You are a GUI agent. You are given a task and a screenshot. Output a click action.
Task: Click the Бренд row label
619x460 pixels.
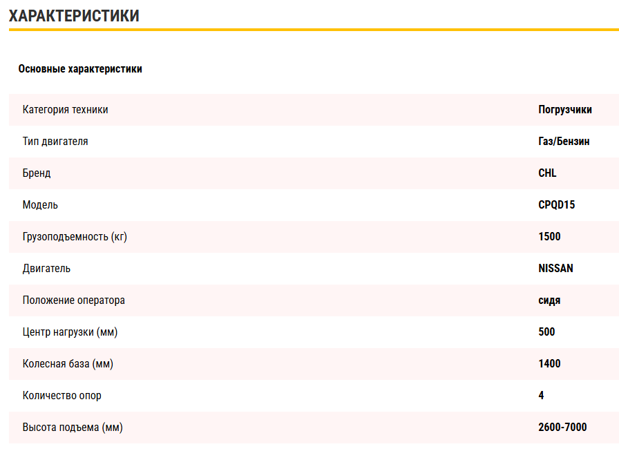point(37,173)
